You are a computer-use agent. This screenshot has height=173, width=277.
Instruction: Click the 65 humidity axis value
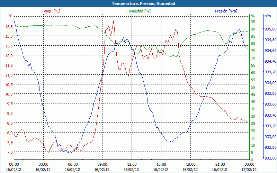click(x=253, y=65)
